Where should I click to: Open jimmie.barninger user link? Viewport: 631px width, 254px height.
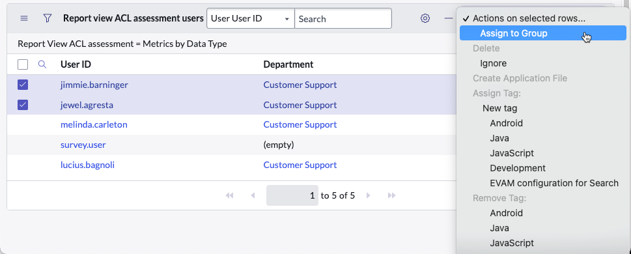(x=94, y=85)
